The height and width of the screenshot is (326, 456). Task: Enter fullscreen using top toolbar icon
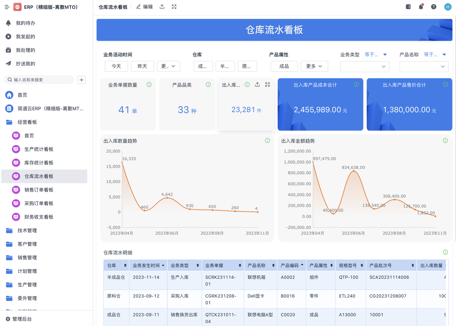pyautogui.click(x=174, y=7)
